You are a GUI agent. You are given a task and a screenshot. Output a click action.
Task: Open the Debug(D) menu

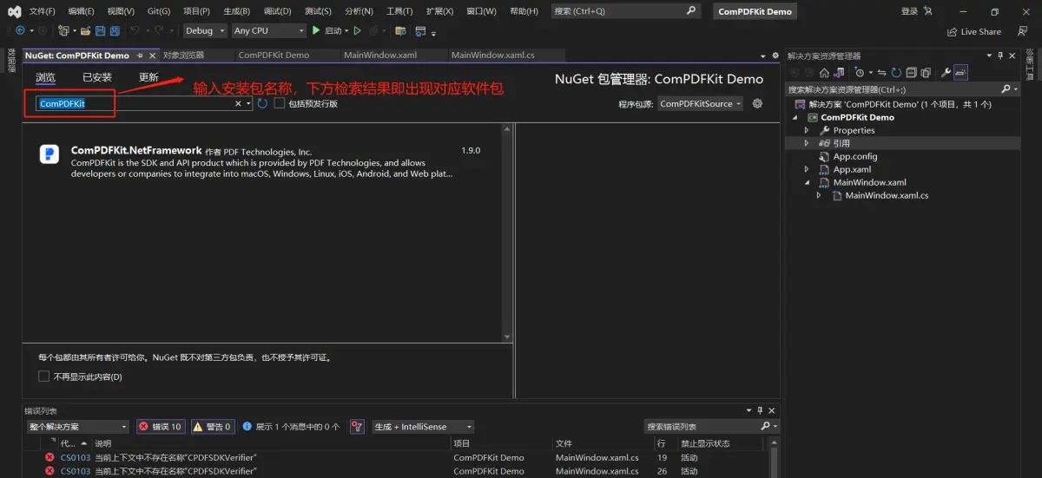[277, 11]
